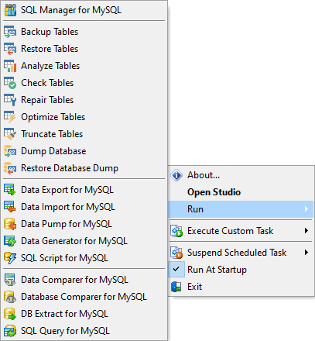
Task: Click the SQL Query for MySQL icon
Action: tap(10, 331)
